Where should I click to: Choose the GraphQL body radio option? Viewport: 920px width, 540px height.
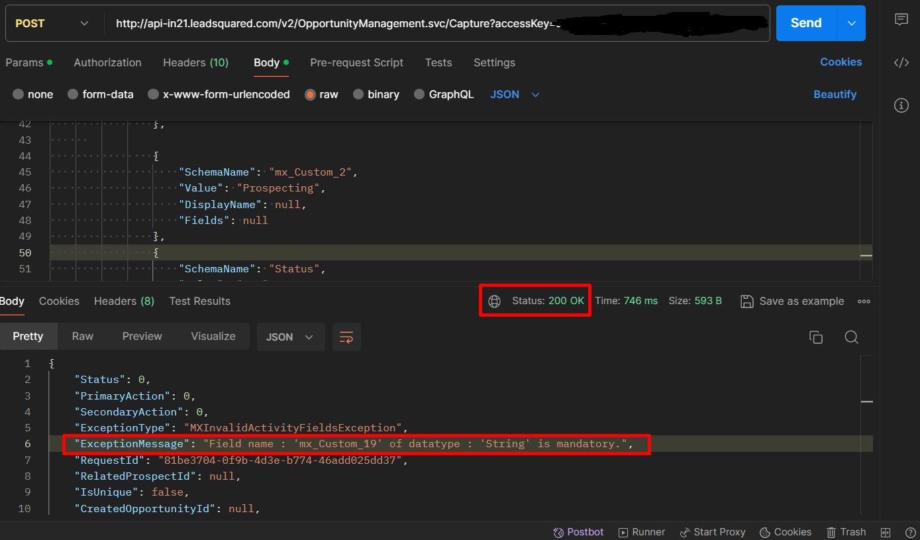(419, 95)
